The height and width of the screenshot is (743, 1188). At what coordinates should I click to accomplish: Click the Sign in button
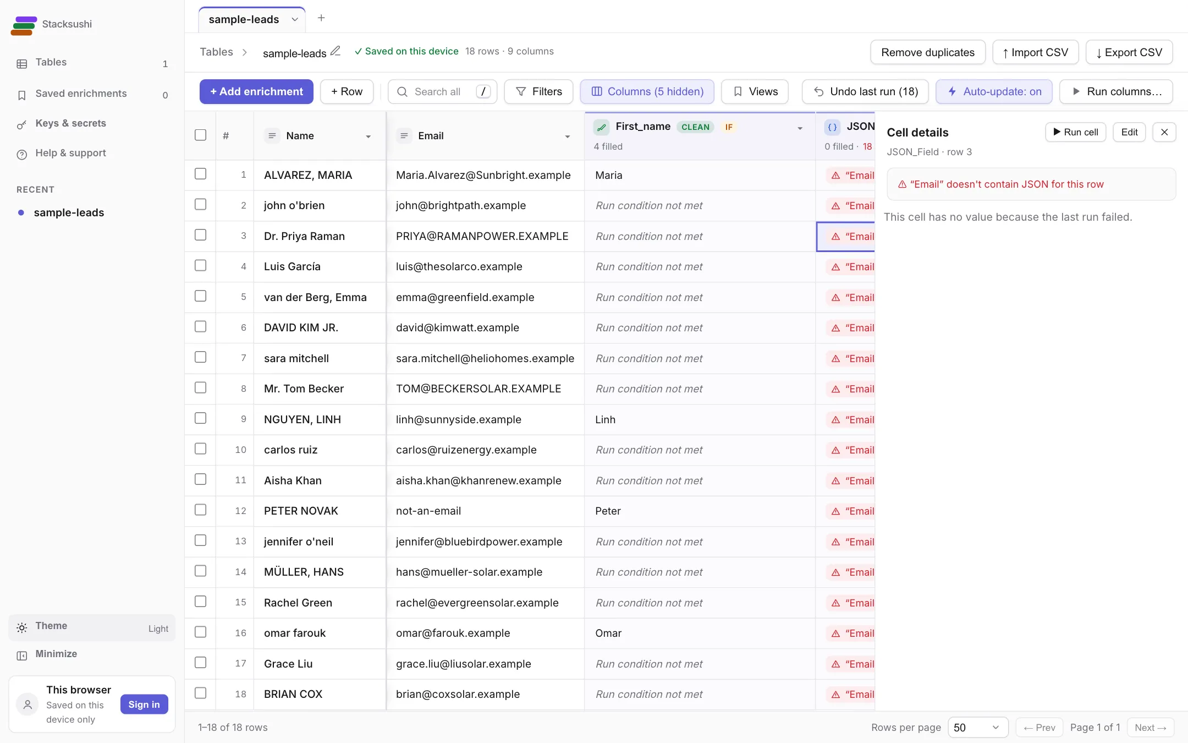[144, 704]
